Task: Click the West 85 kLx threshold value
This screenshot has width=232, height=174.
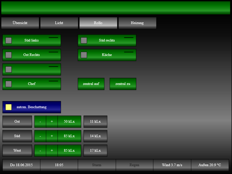Action: pos(70,151)
